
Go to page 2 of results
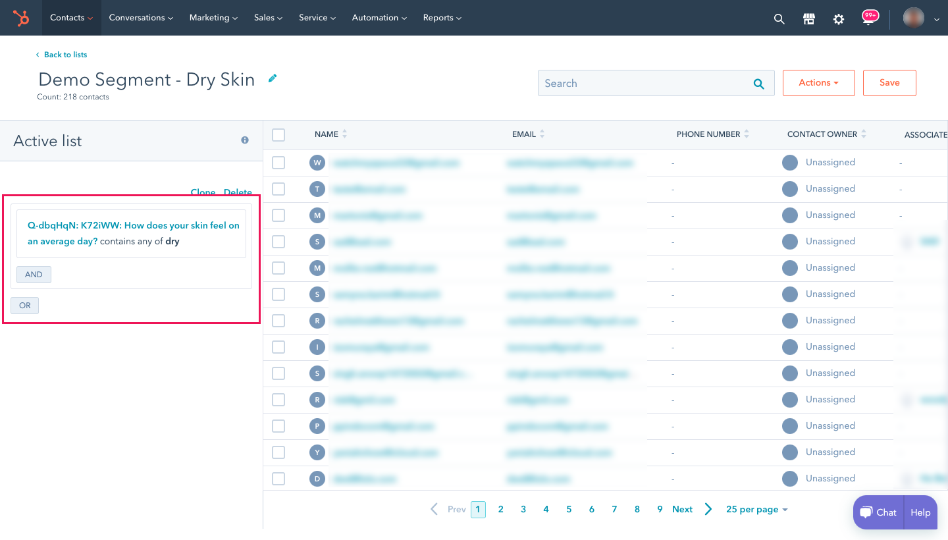tap(501, 509)
